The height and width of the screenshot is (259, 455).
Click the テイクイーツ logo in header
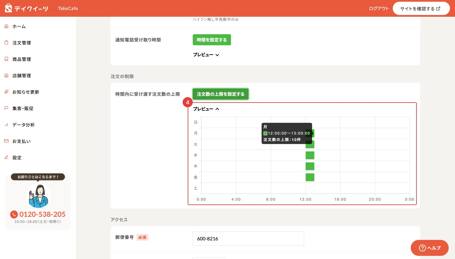(27, 8)
